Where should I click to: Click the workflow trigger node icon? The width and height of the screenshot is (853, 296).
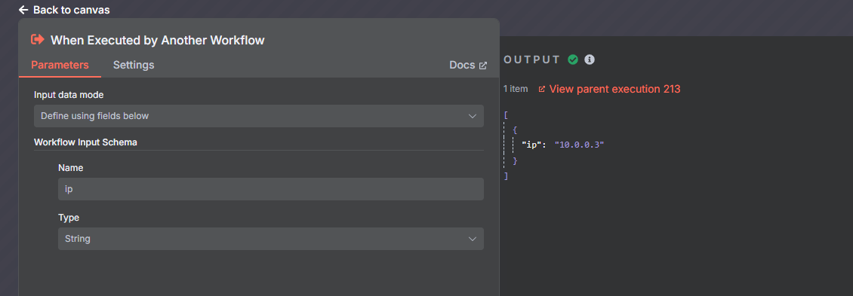click(38, 39)
